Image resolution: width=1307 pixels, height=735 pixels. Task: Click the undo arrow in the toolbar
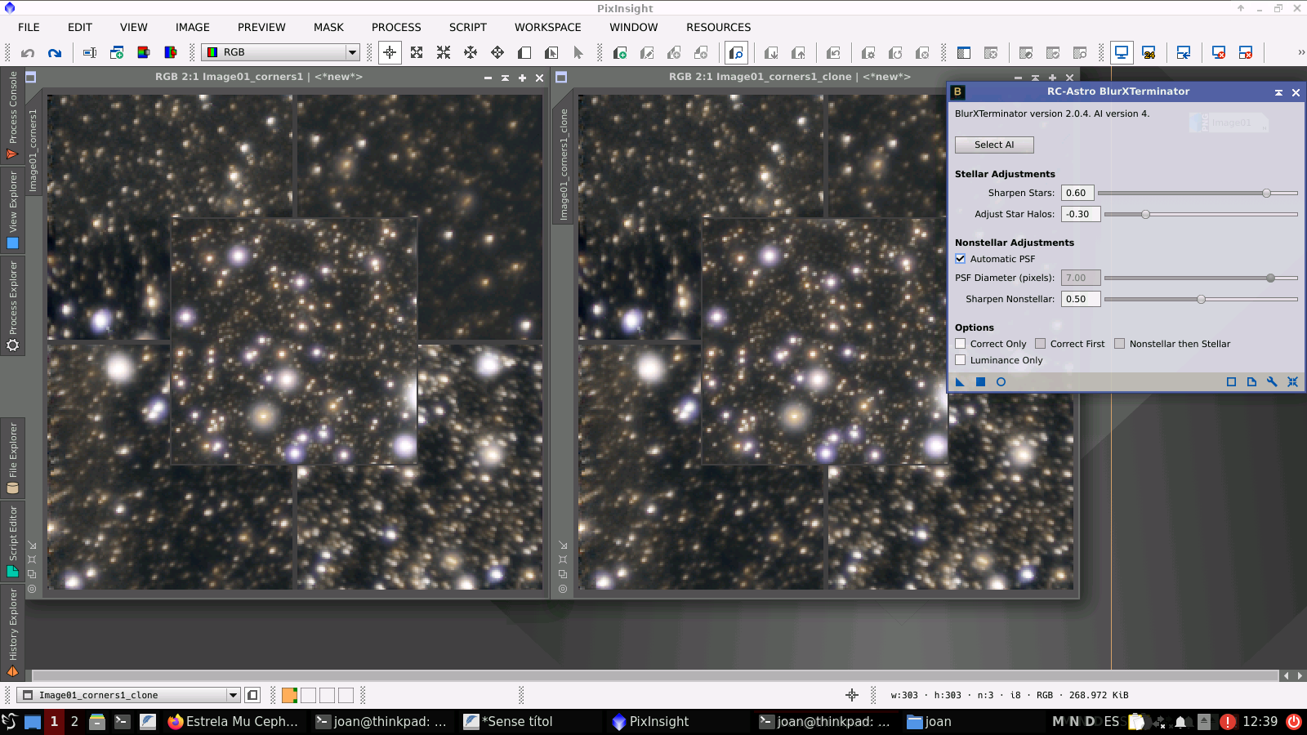click(x=28, y=53)
